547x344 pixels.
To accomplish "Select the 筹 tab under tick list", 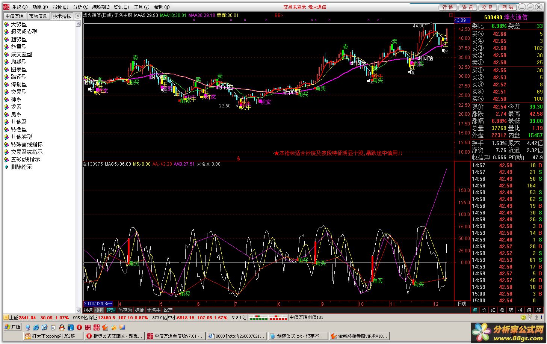I will coord(539,310).
